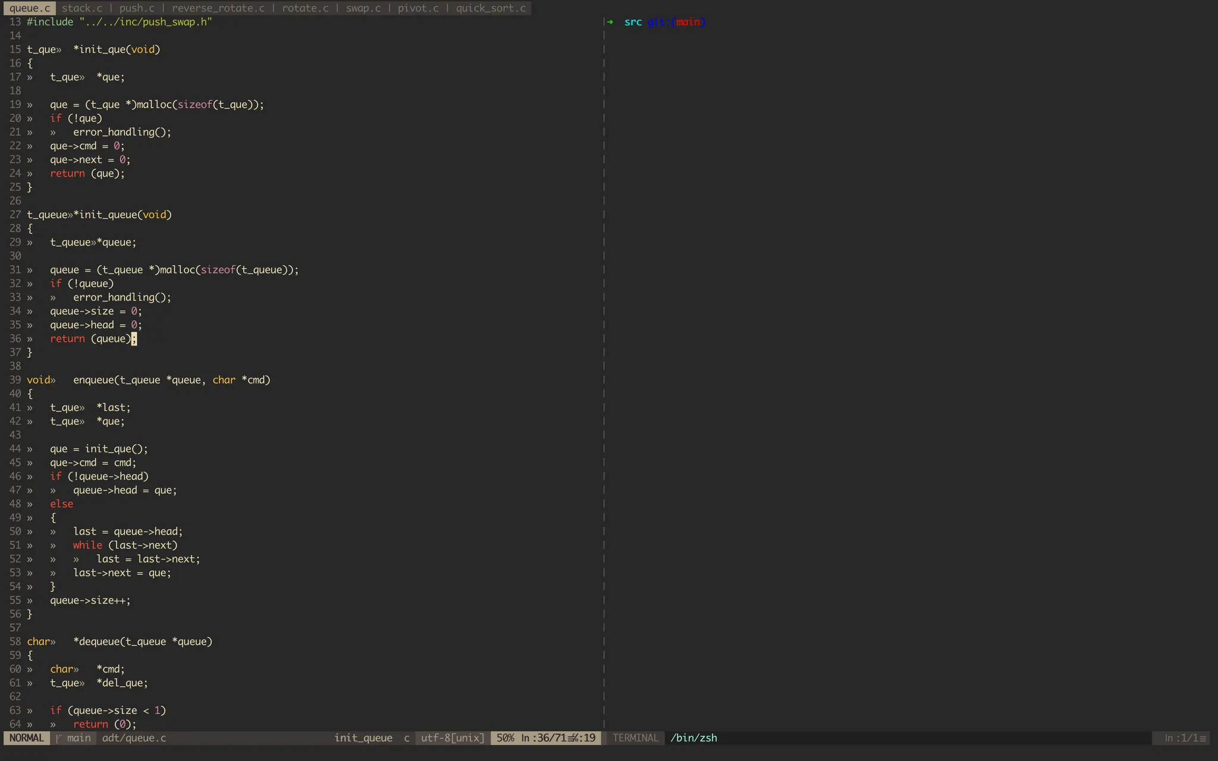The width and height of the screenshot is (1218, 761).
Task: Click the NORMAL mode indicator
Action: (27, 738)
